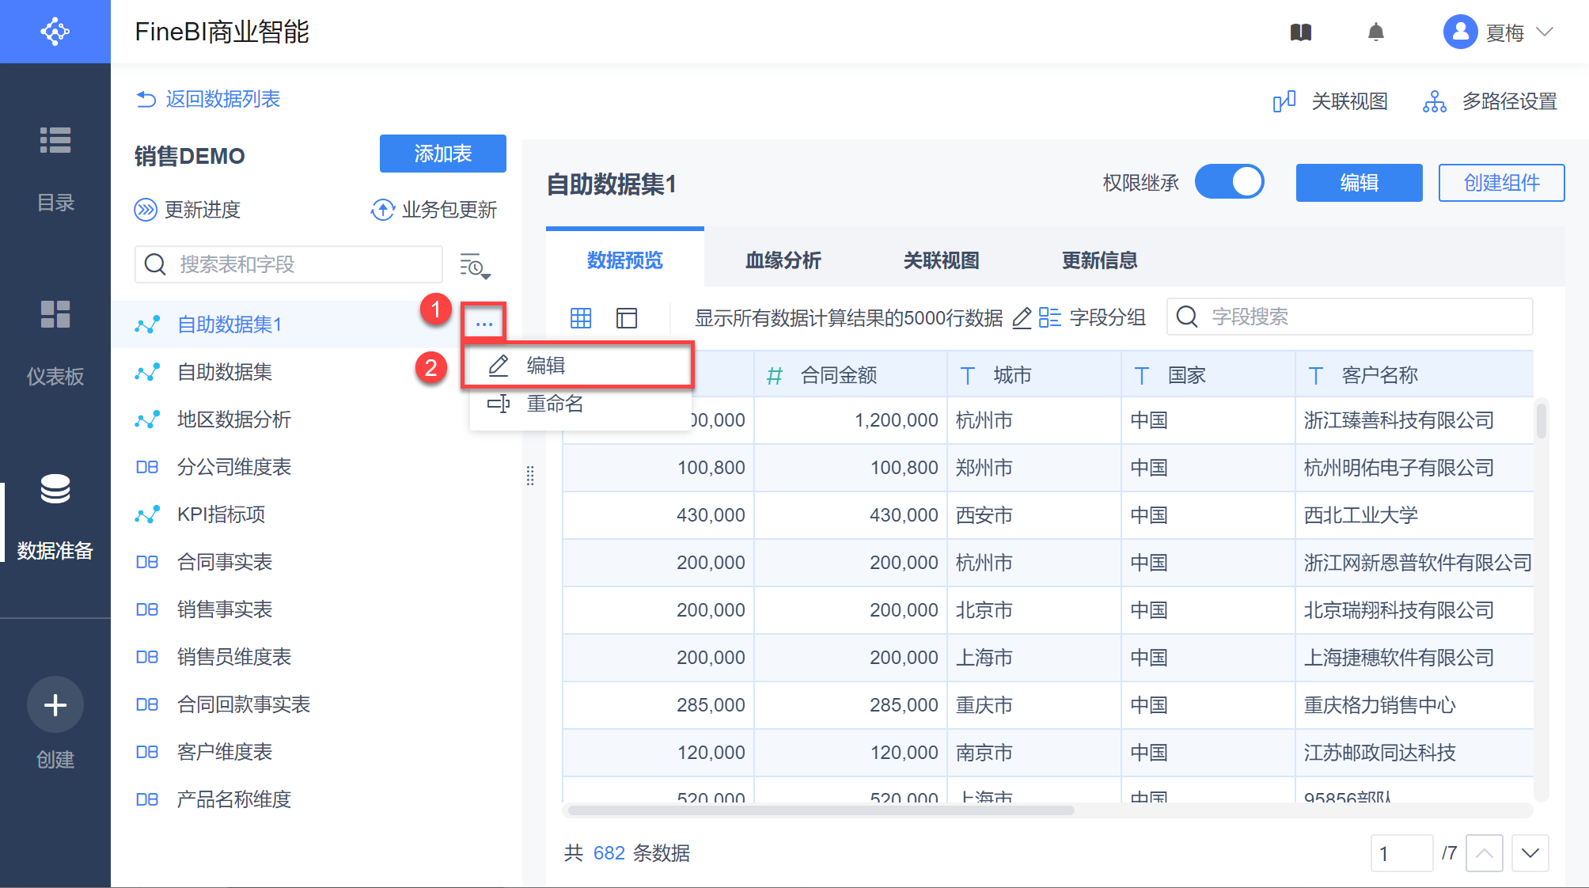Switch to grid table view icon
1589x888 pixels.
(581, 318)
